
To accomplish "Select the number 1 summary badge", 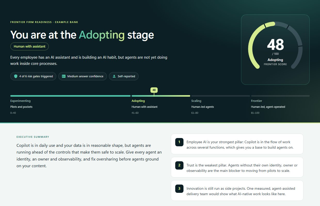I will tap(179, 142).
